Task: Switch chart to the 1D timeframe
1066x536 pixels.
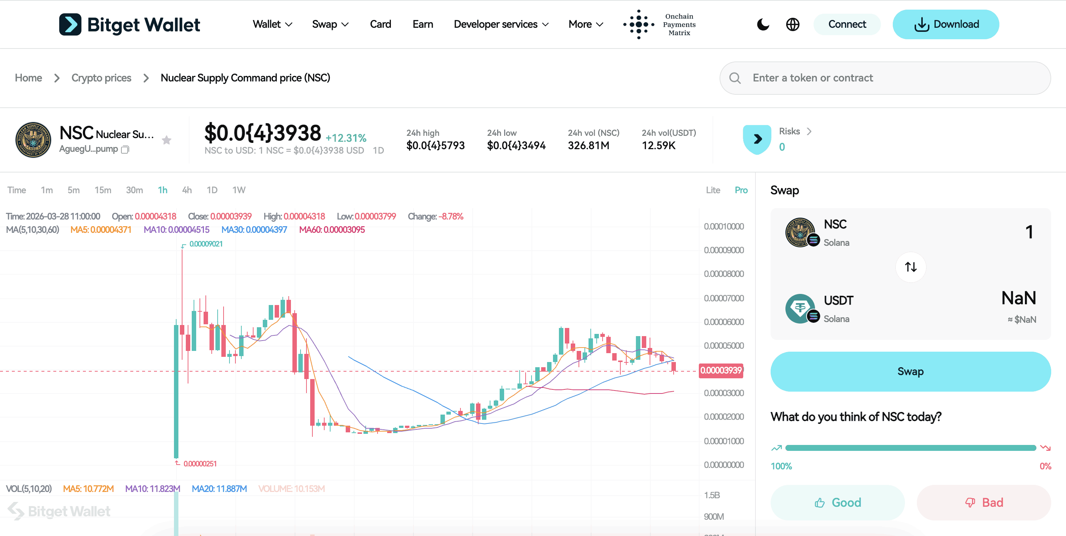Action: [x=212, y=190]
